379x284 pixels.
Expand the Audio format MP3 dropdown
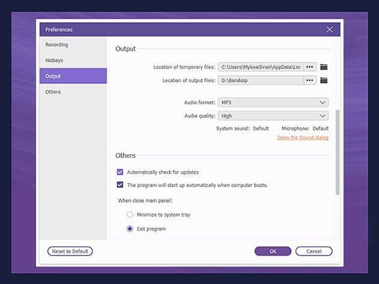pyautogui.click(x=273, y=103)
